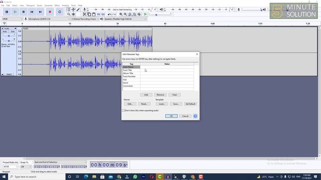This screenshot has height=180, width=321.
Task: Start recording with the red Record button
Action: click(50, 12)
